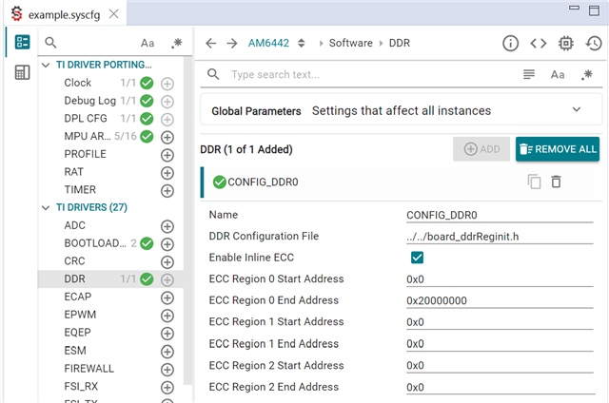The width and height of the screenshot is (609, 403).
Task: Navigate back with the left arrow
Action: [211, 43]
